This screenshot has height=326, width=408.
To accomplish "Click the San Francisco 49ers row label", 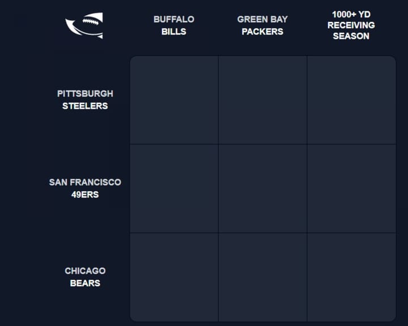I will (85, 188).
